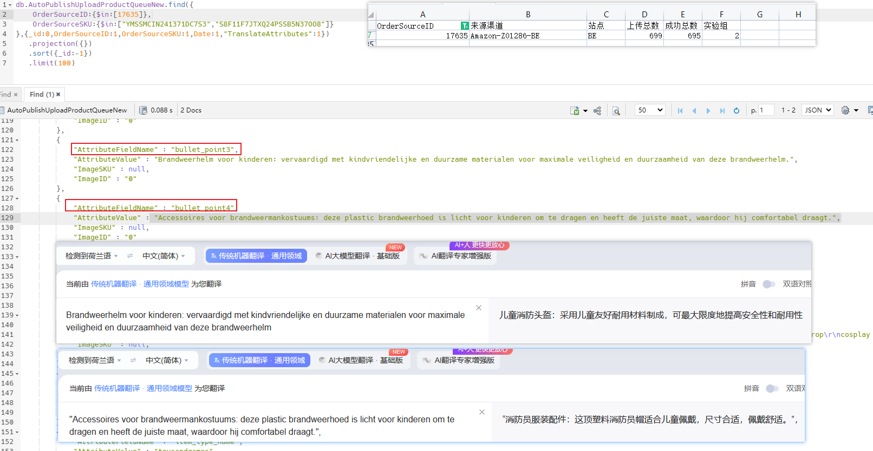Open target language 中文(简体) in upper translator
Image resolution: width=873 pixels, height=451 pixels.
pyautogui.click(x=164, y=256)
